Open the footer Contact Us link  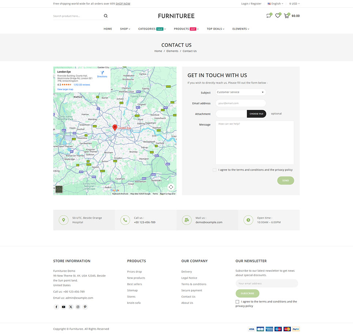tap(188, 297)
